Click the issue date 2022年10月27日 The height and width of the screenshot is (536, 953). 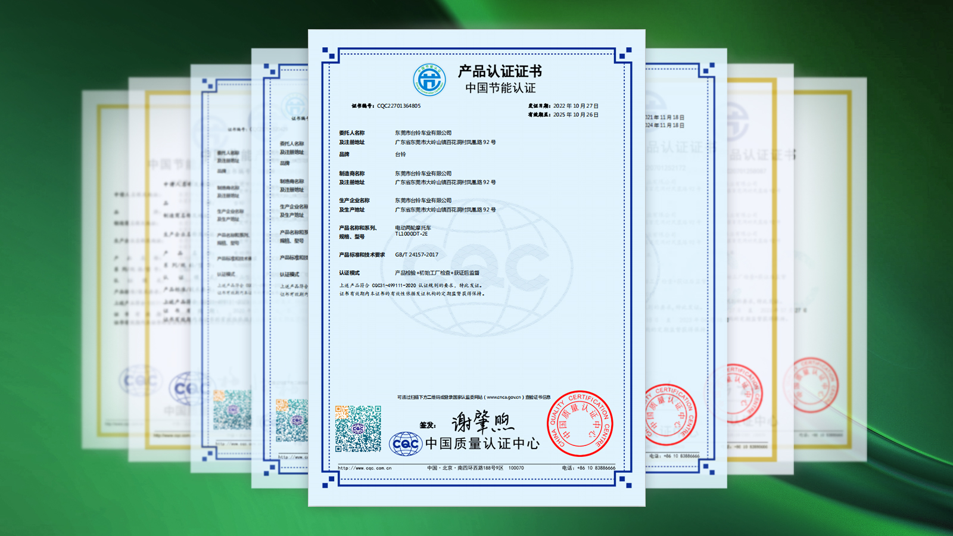pos(576,106)
